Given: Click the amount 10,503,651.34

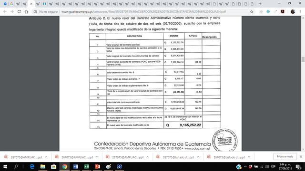Looking at the screenshot, I should [x=177, y=109].
